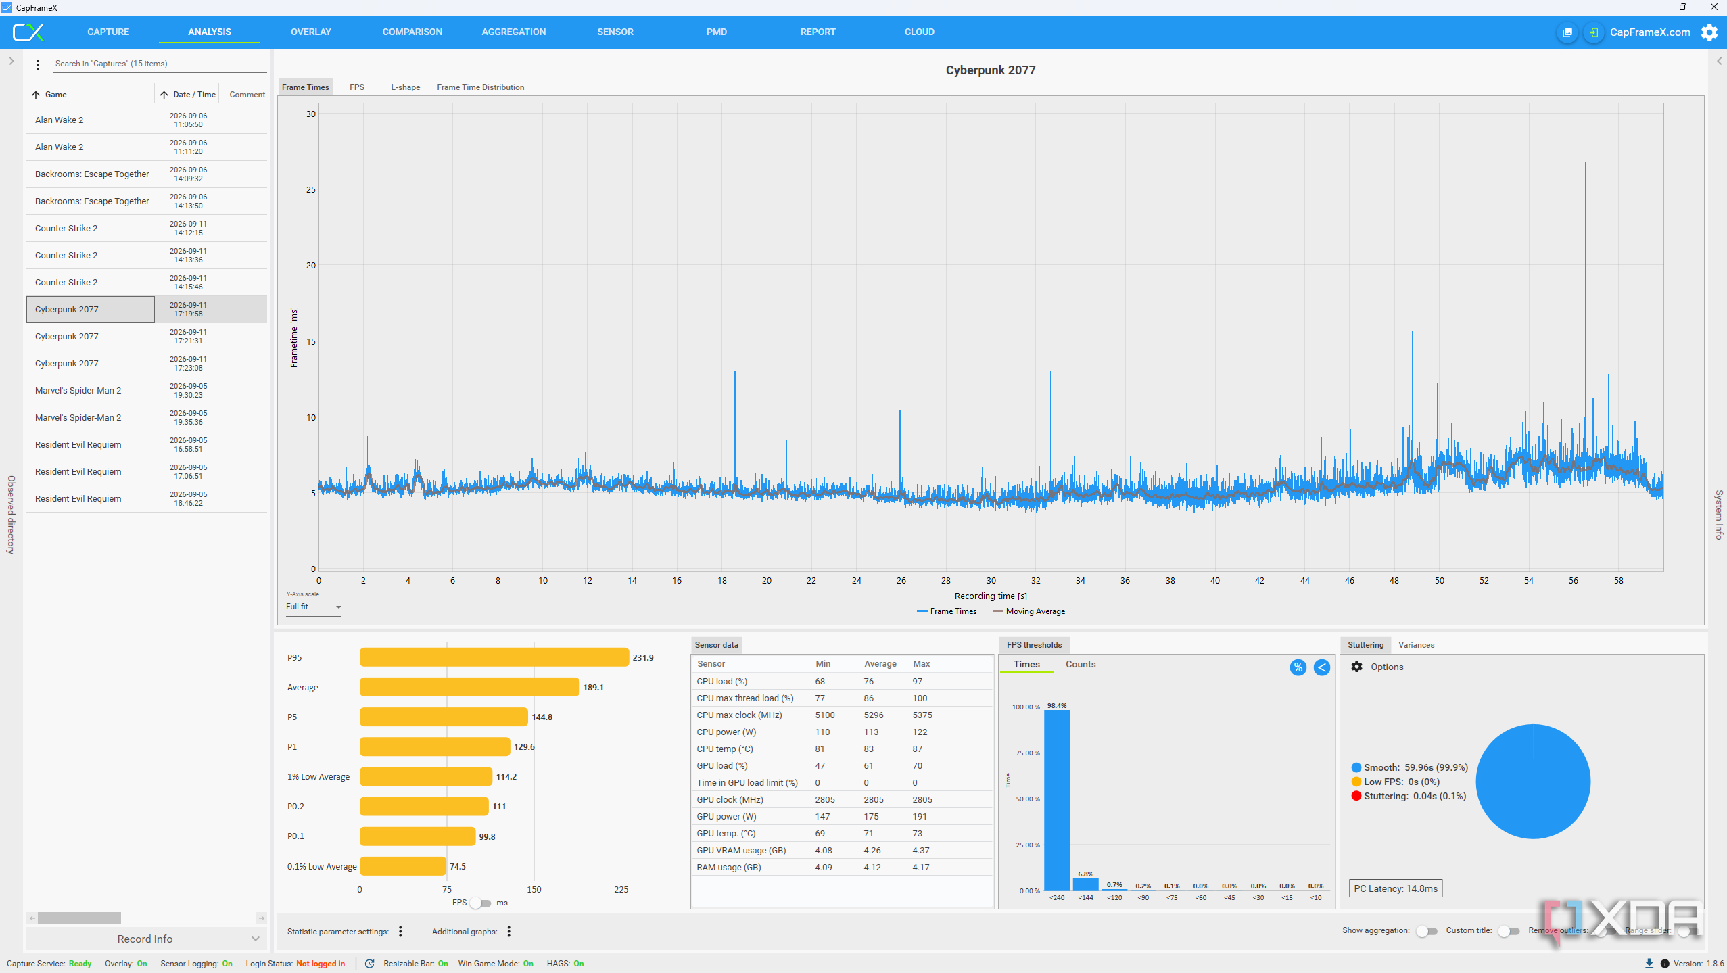Click the Comment column header

click(247, 95)
